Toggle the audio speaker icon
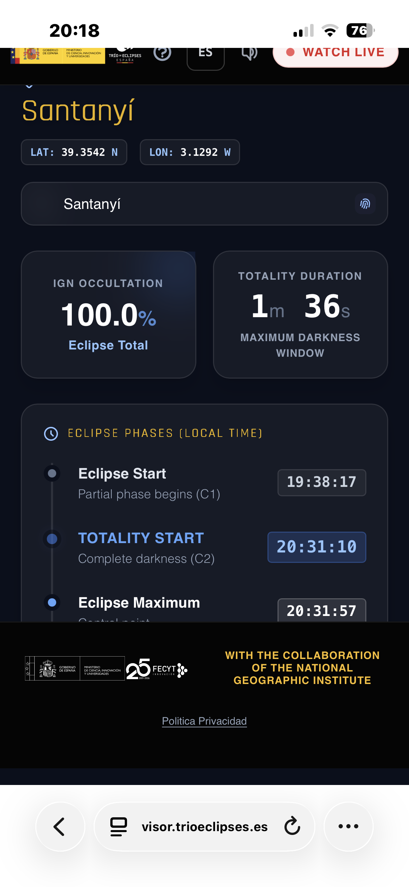The height and width of the screenshot is (887, 409). tap(249, 53)
